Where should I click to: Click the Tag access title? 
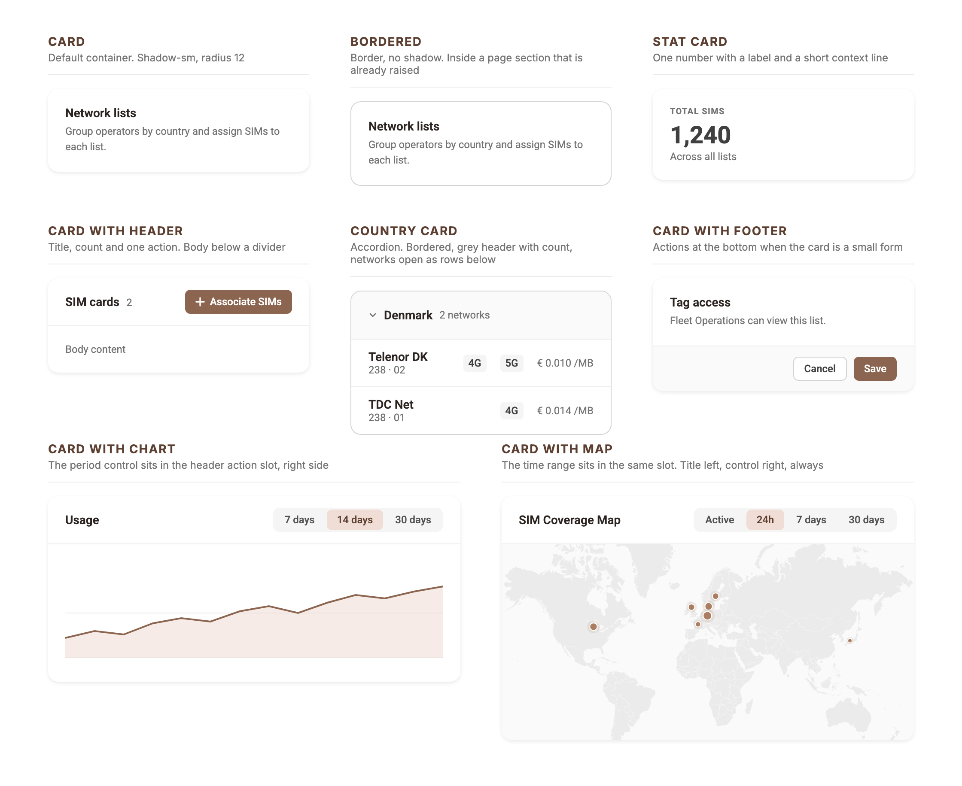(x=700, y=303)
